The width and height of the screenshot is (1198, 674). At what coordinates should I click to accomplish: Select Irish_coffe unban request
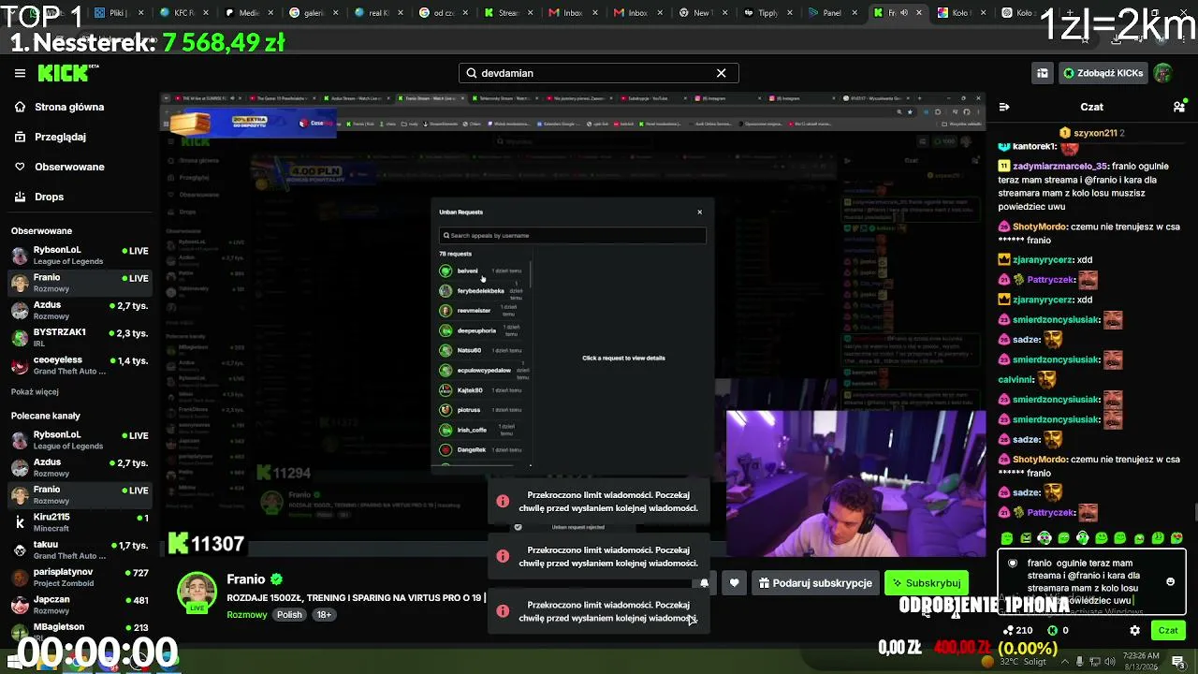483,430
